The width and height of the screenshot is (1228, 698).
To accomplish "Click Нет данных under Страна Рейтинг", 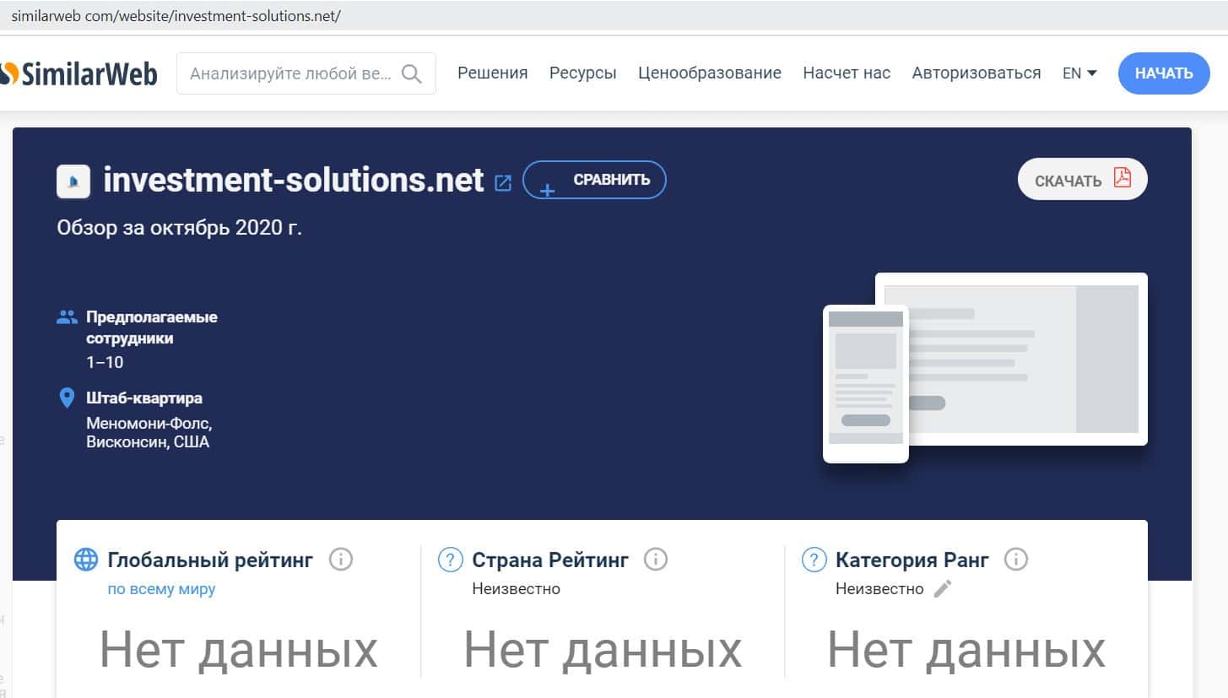I will coord(603,650).
